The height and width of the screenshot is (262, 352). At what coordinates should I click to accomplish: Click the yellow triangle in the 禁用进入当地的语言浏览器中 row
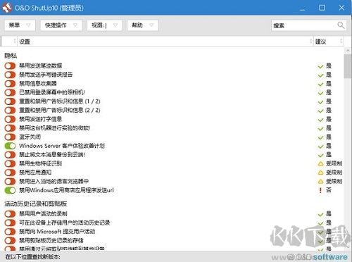(320, 182)
